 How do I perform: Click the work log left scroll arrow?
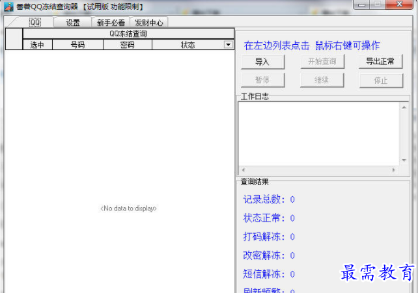coord(244,170)
